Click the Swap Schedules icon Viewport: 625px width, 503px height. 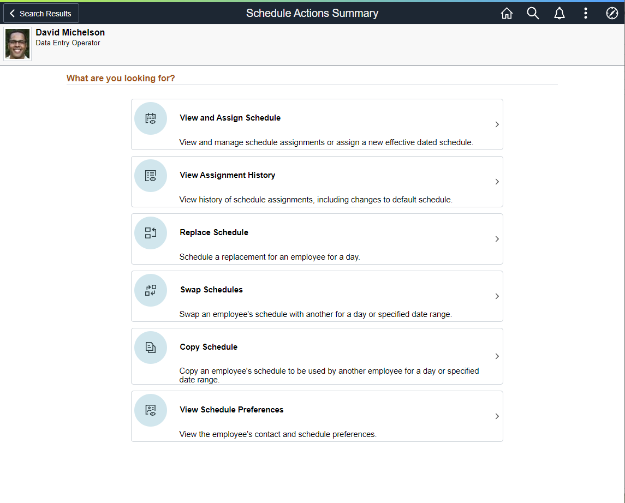point(151,290)
